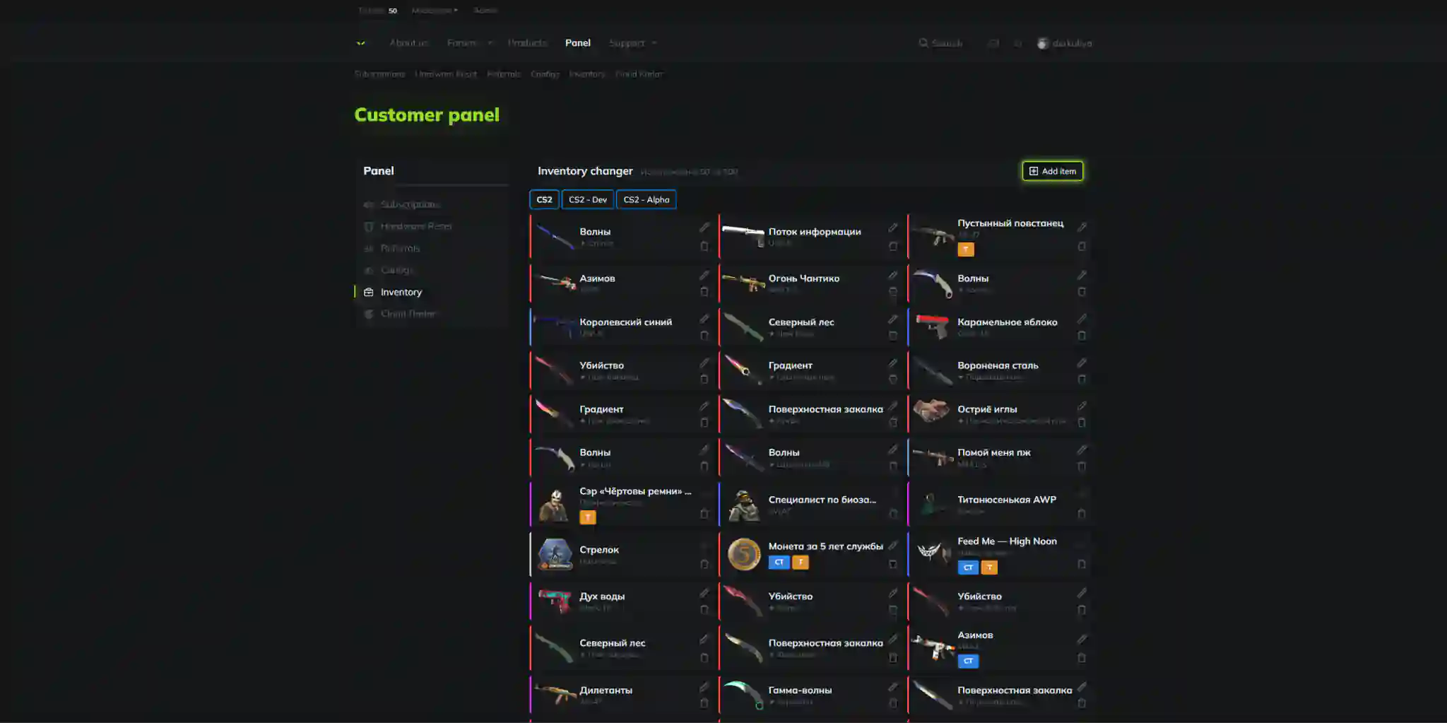Click the Карамельное яблоко pistol thumbnail
The width and height of the screenshot is (1447, 723).
tap(932, 326)
